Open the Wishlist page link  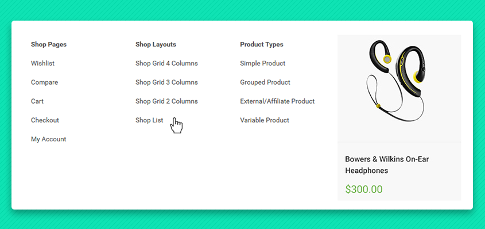point(42,64)
